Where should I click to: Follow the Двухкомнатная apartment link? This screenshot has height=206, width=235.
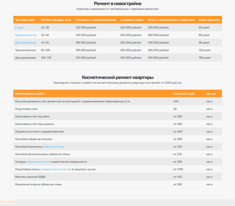[x=26, y=43]
